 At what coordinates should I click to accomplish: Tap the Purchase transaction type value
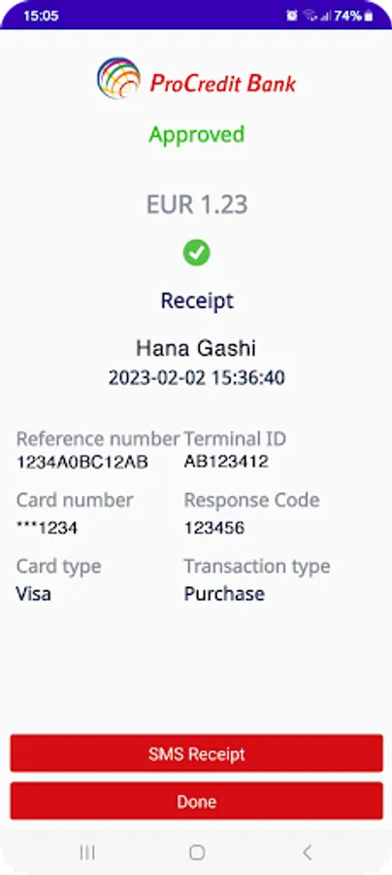point(224,594)
